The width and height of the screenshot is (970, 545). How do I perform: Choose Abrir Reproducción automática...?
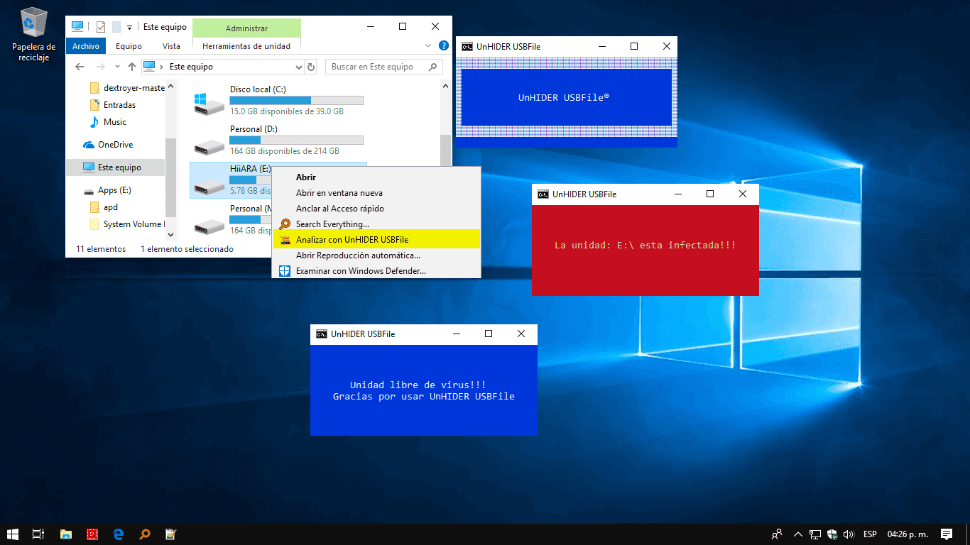(376, 255)
